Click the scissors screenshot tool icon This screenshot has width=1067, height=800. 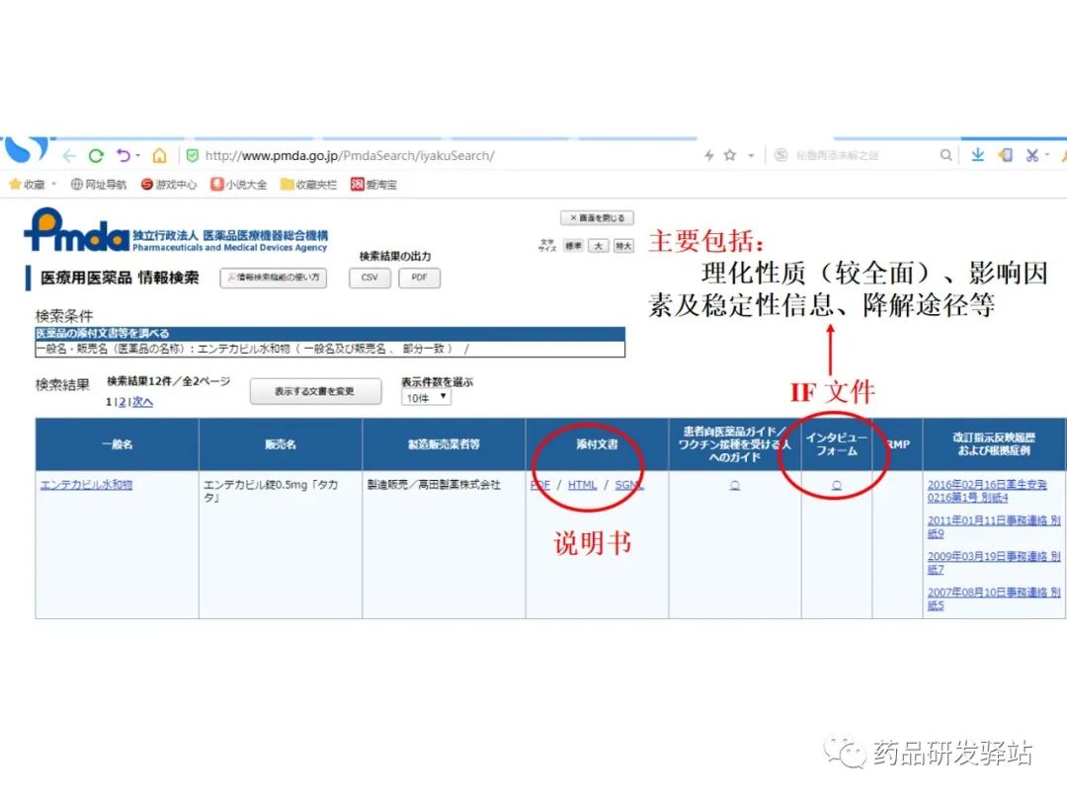[x=1032, y=155]
